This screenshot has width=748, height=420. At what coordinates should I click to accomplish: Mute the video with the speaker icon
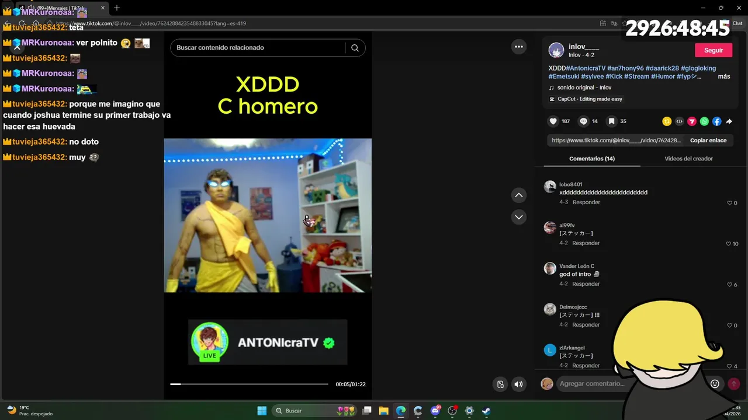(518, 384)
